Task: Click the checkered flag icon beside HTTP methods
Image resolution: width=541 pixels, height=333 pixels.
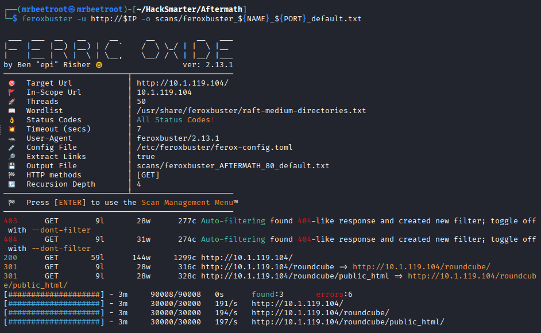Action: tap(11, 175)
